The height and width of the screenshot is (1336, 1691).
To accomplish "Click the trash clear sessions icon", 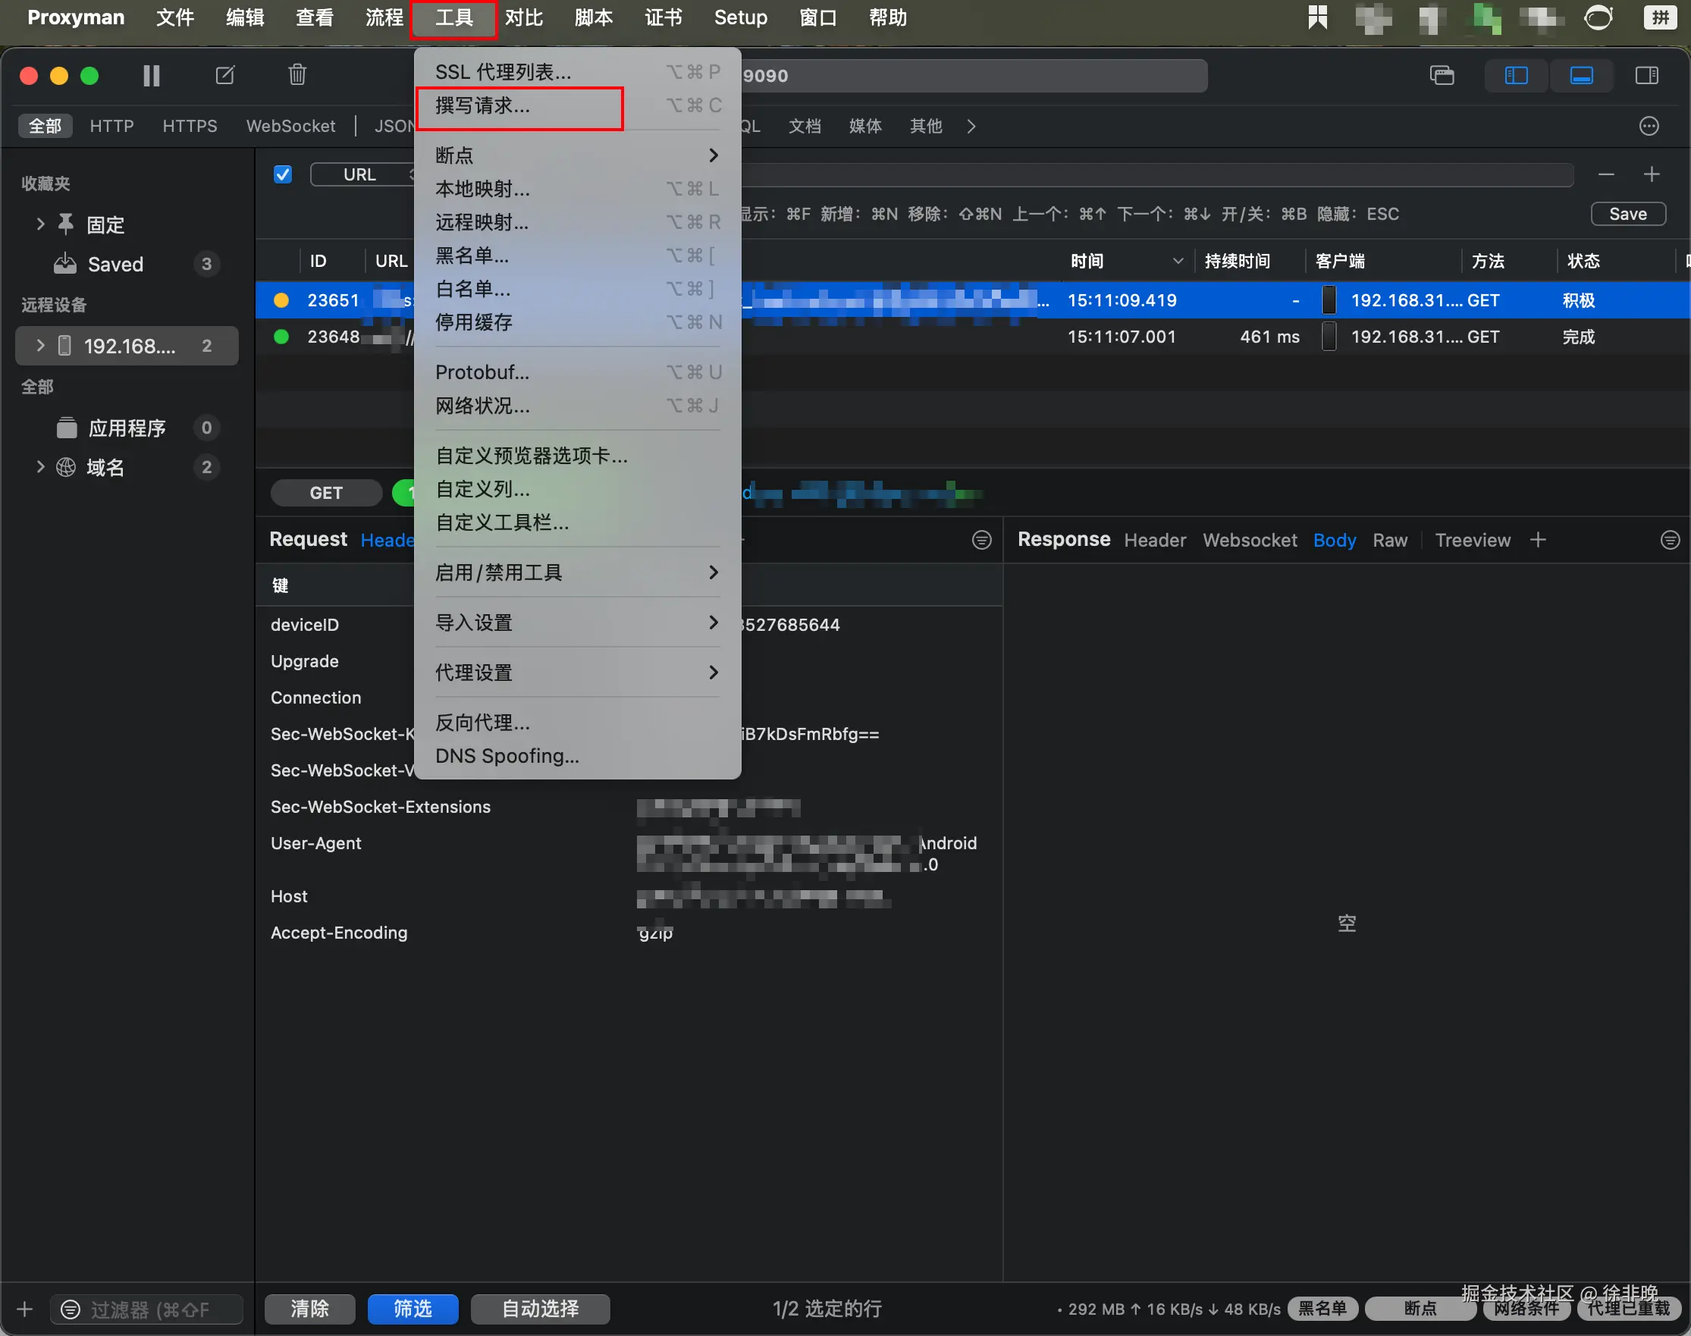I will [x=297, y=75].
